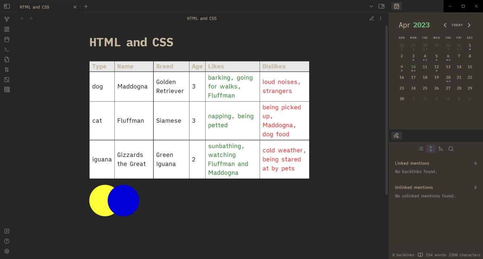Open today's daily note from the ribbon
The image size is (483, 259).
click(6, 39)
